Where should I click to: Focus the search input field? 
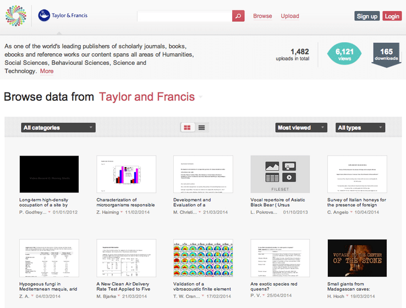pos(185,16)
